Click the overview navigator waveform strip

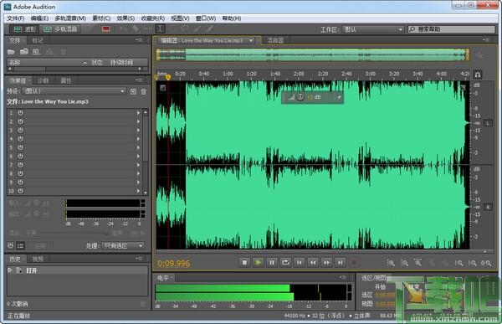[312, 54]
